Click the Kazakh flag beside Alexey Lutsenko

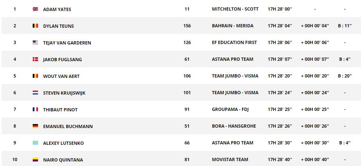click(35, 143)
